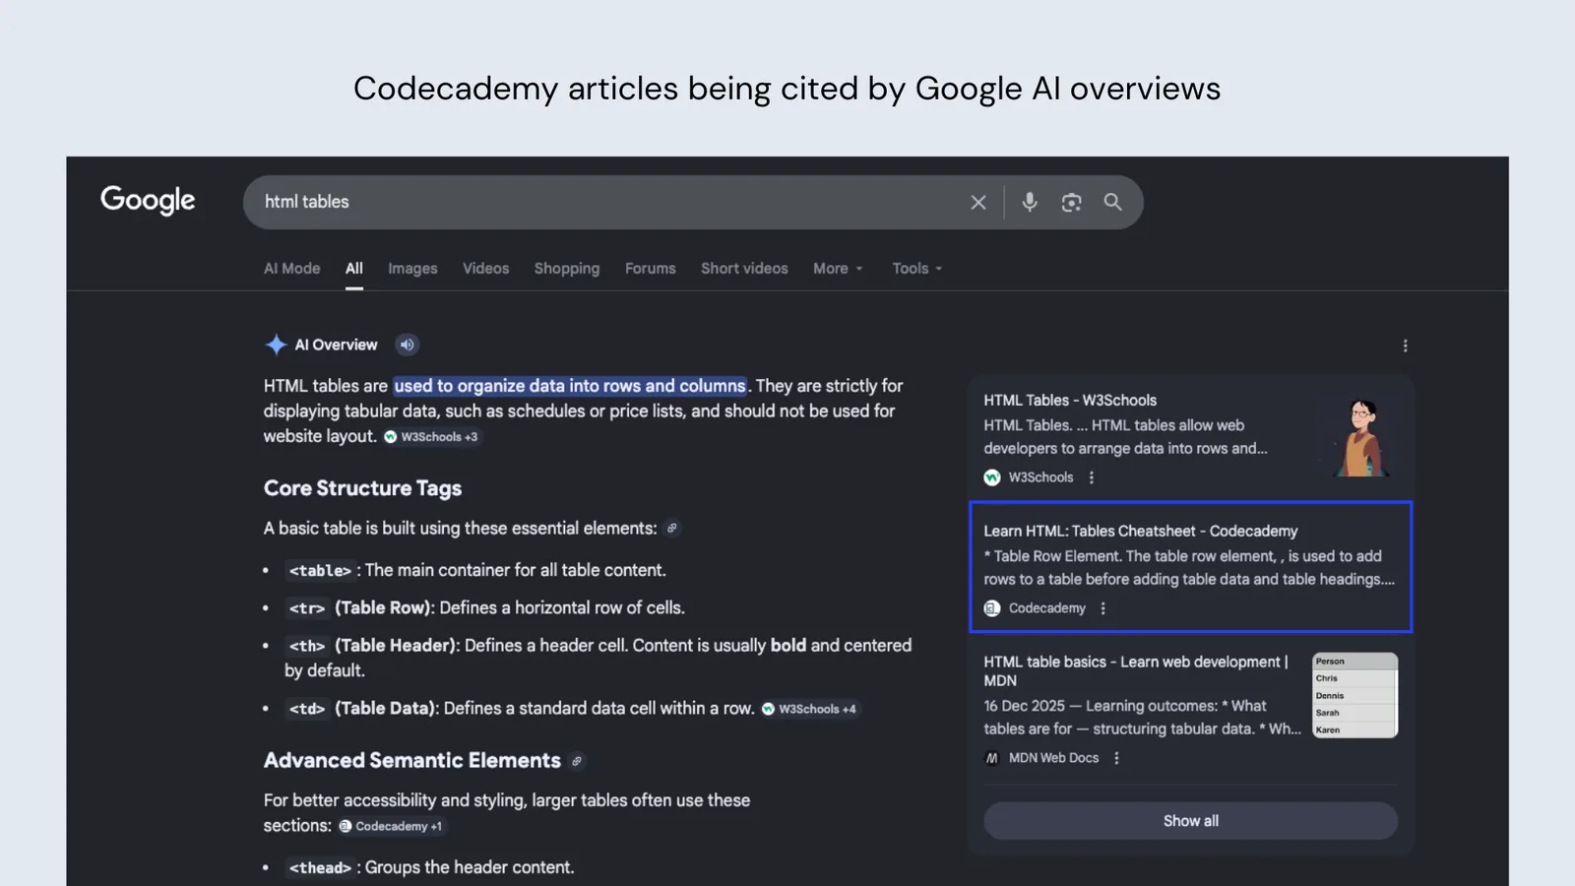The height and width of the screenshot is (886, 1575).
Task: Open the MDN Web Docs three-dot menu
Action: pos(1116,758)
